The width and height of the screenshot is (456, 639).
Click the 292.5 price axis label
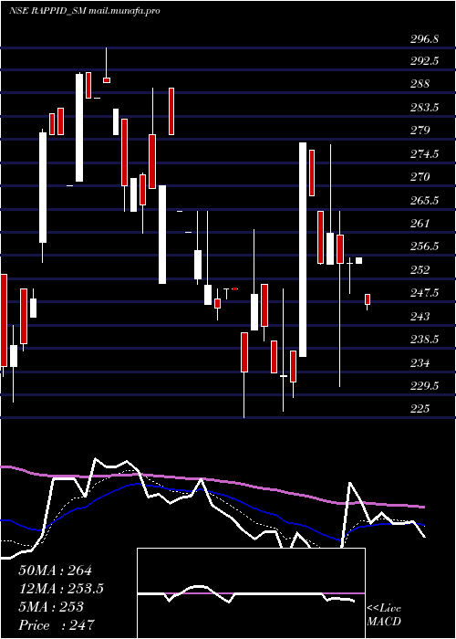point(424,61)
